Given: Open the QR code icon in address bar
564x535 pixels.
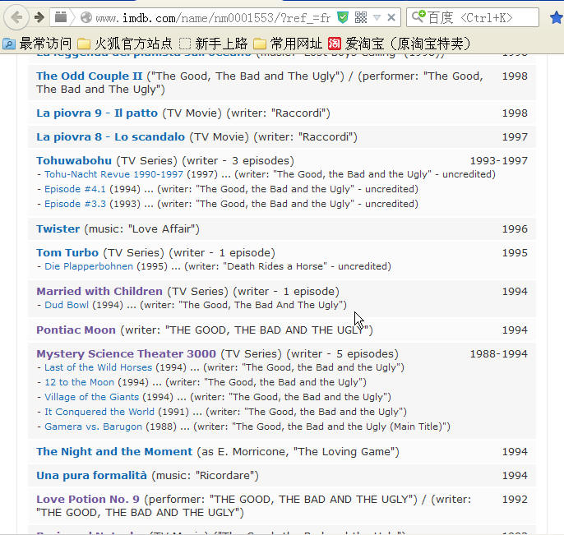Looking at the screenshot, I should [360, 17].
